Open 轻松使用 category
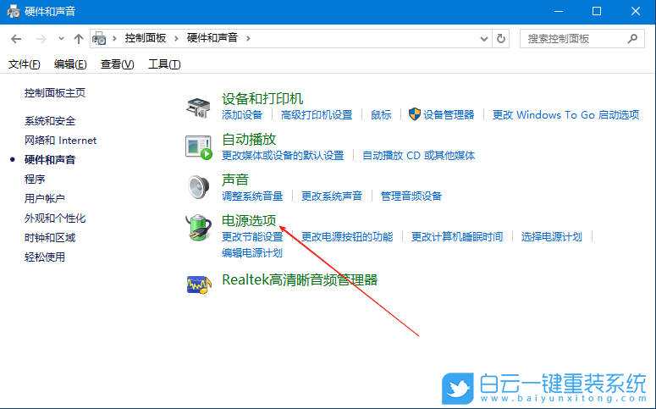Image resolution: width=656 pixels, height=409 pixels. [x=44, y=257]
